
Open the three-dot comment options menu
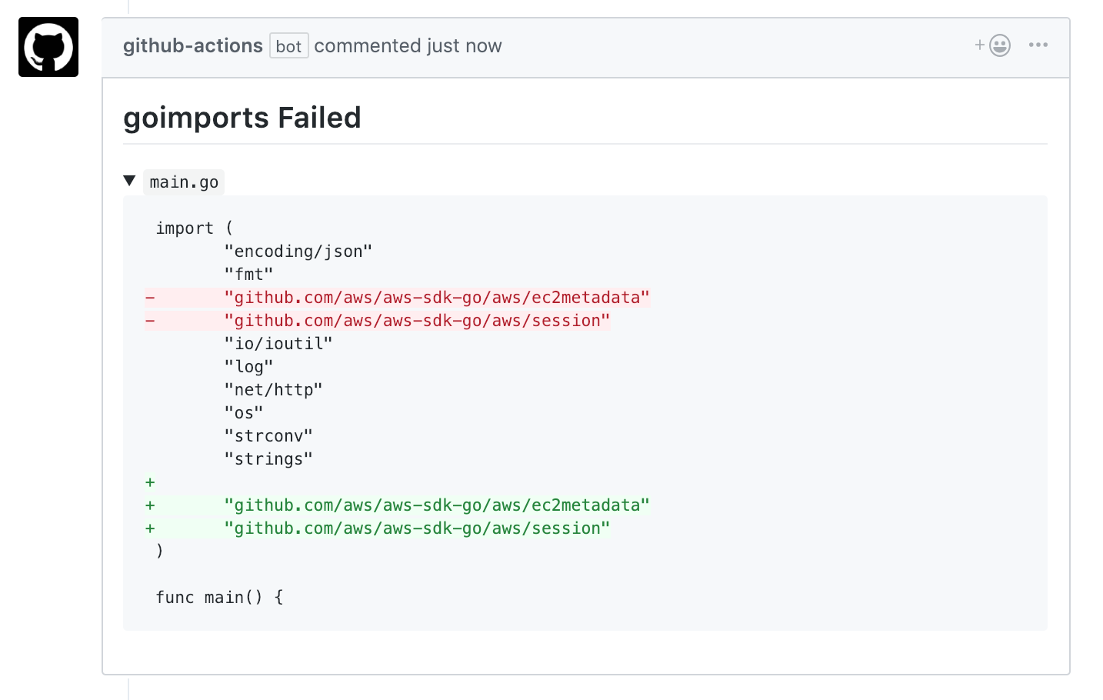click(x=1038, y=45)
